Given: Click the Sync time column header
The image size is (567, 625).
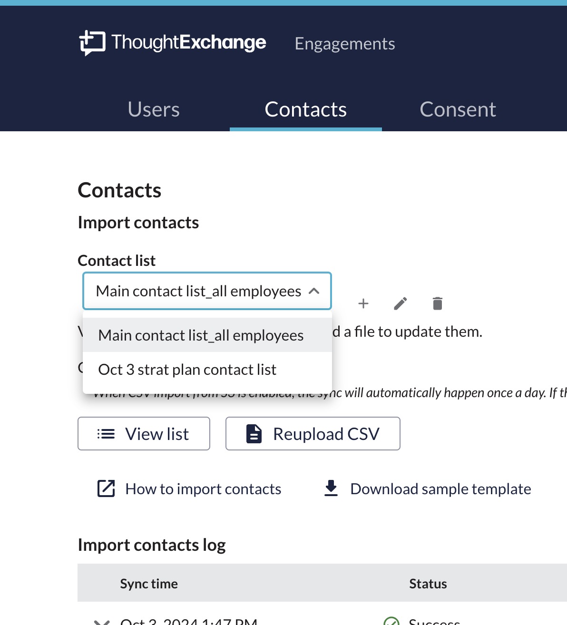Looking at the screenshot, I should click(149, 584).
